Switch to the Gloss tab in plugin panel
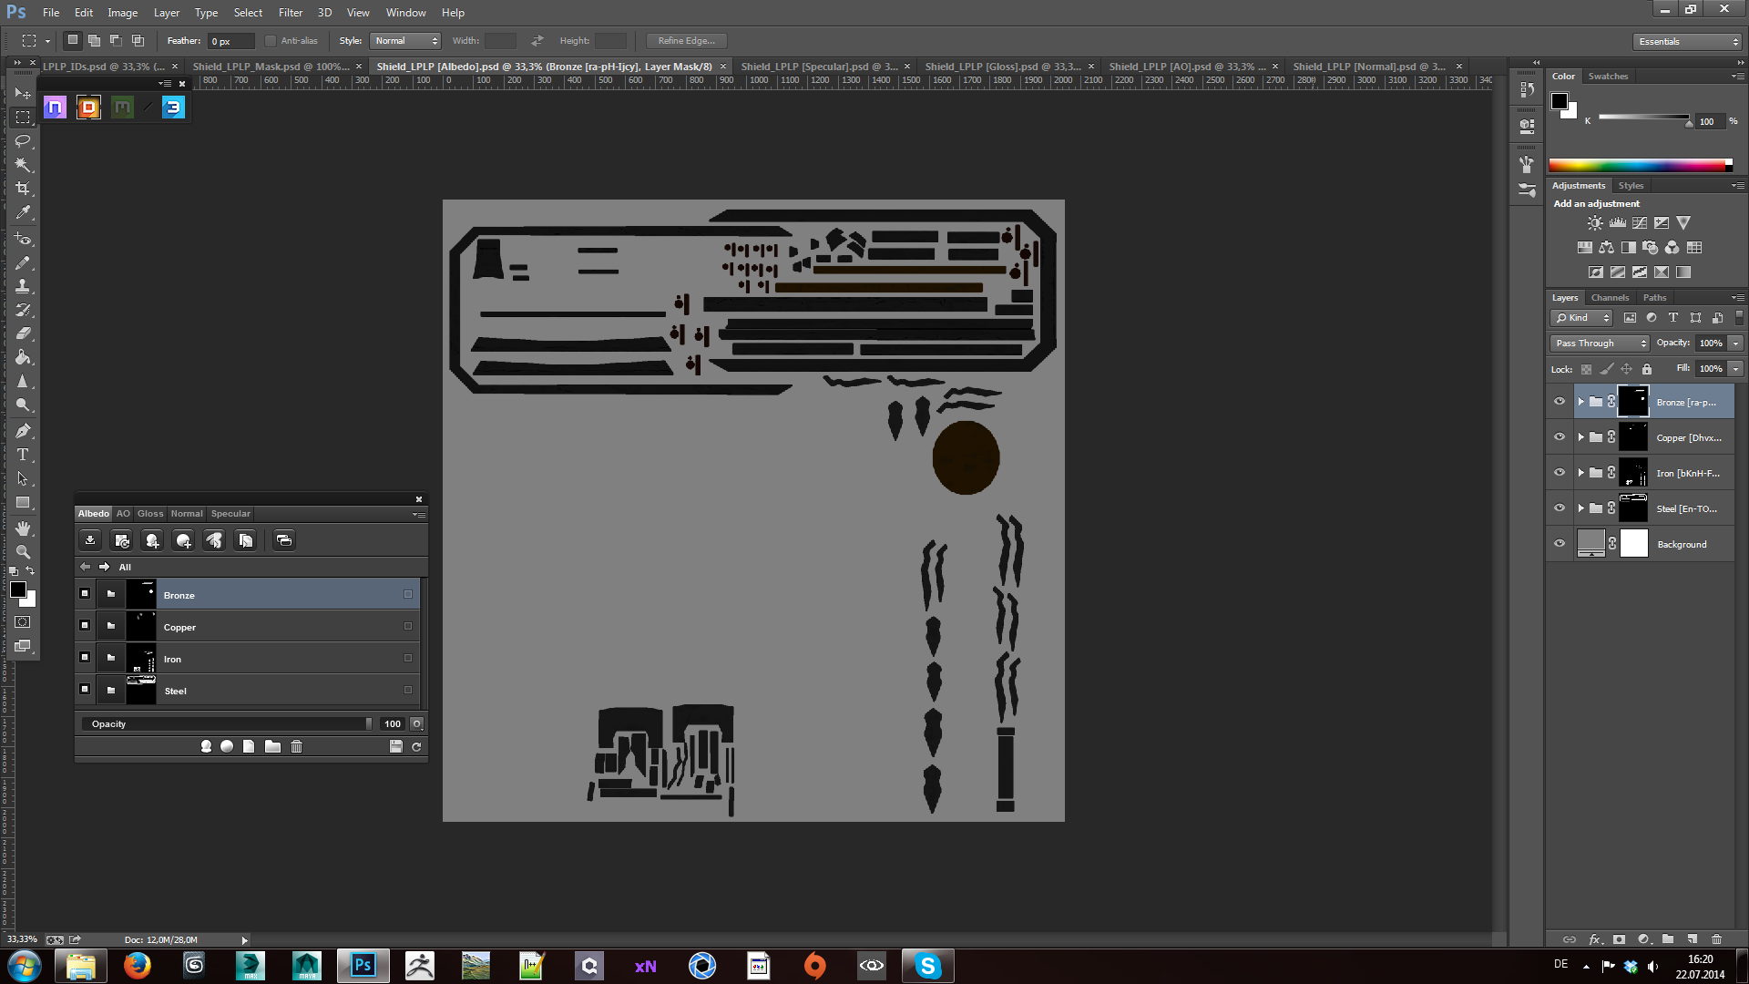The height and width of the screenshot is (984, 1749). [150, 514]
